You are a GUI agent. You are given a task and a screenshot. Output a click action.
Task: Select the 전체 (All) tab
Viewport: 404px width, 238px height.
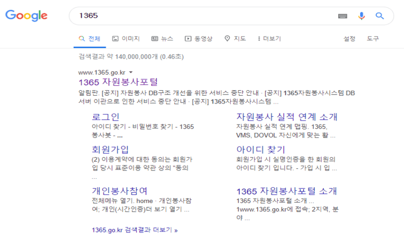click(x=90, y=39)
